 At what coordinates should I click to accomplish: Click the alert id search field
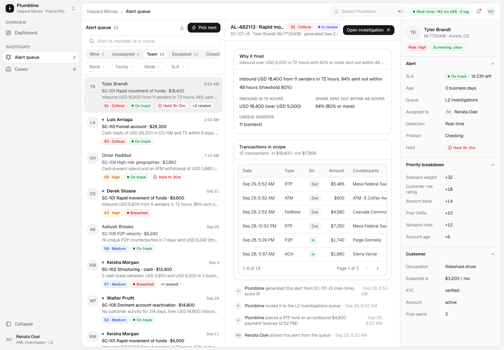153,41
